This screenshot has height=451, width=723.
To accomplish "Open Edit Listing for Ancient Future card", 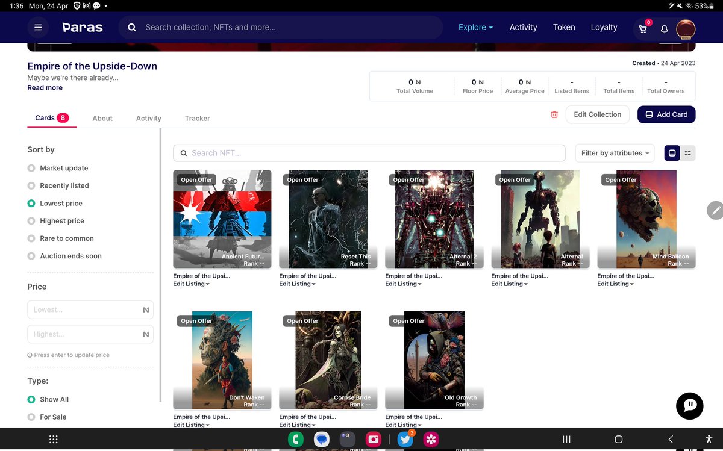I will point(191,284).
